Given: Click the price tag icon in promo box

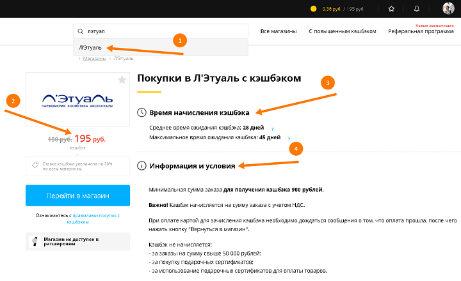Looking at the screenshot, I should (x=35, y=165).
